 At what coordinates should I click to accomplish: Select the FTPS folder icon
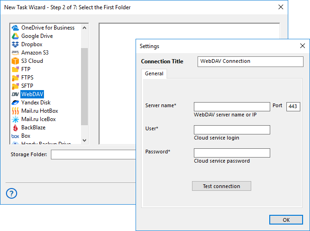[x=15, y=78]
